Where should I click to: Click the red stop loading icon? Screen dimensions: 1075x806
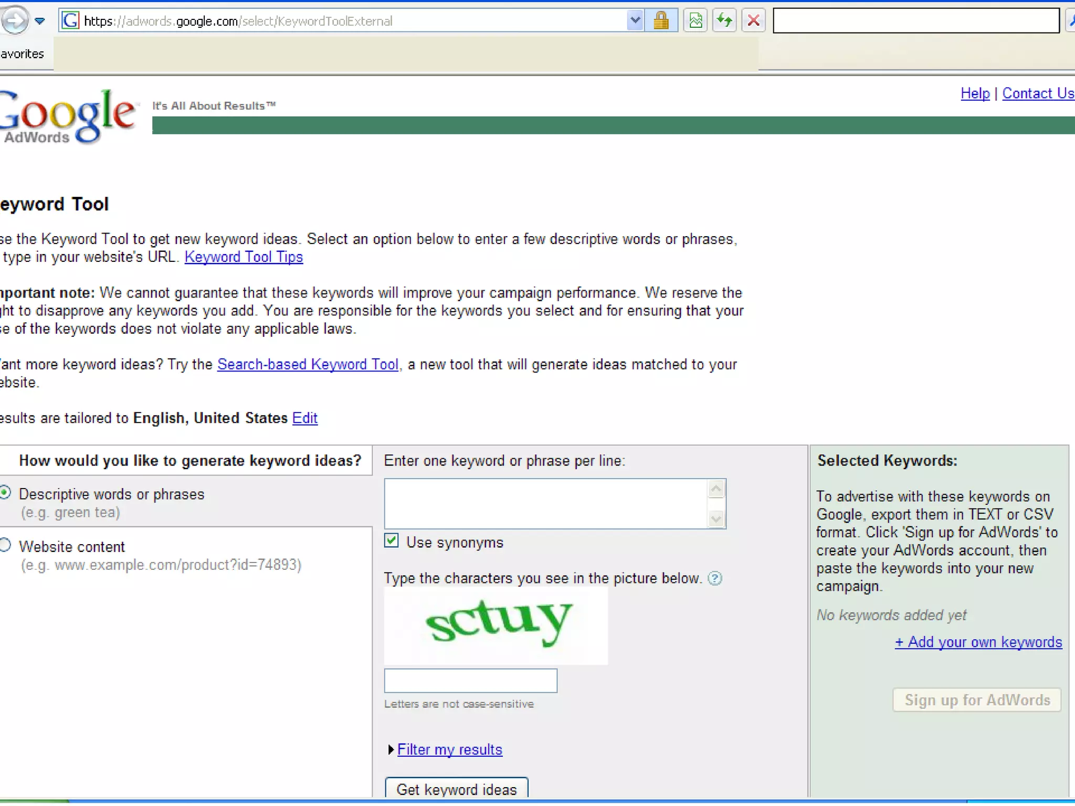(x=753, y=21)
